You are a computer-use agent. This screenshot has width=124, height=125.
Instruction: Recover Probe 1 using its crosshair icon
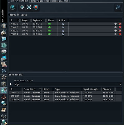116,34
